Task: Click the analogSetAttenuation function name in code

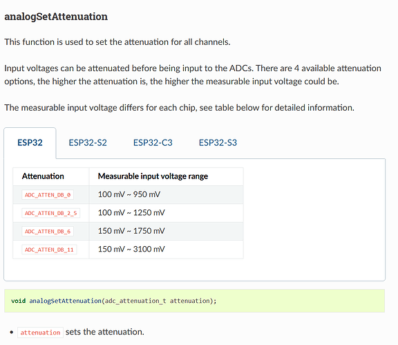Action: pos(66,301)
